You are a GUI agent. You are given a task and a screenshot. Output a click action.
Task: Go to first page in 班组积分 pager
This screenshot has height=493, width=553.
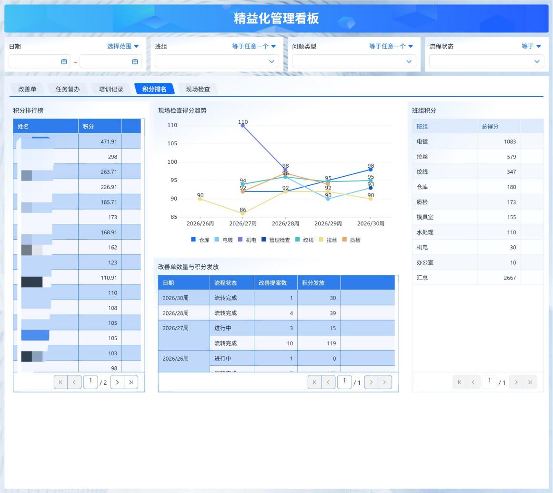coord(459,382)
